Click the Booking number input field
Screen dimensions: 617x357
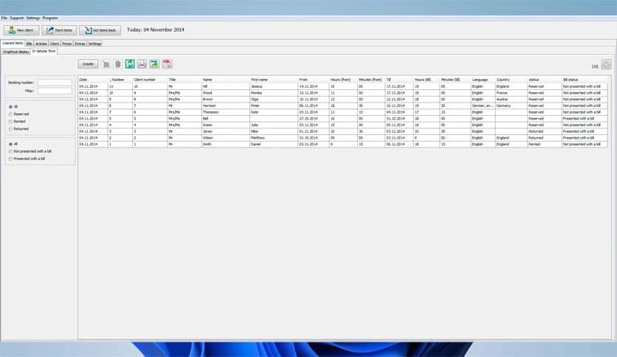click(x=55, y=83)
